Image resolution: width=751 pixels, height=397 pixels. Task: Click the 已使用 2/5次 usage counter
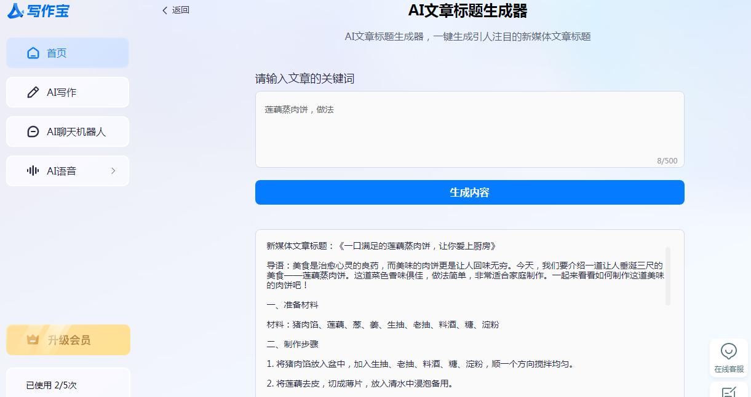pos(52,385)
